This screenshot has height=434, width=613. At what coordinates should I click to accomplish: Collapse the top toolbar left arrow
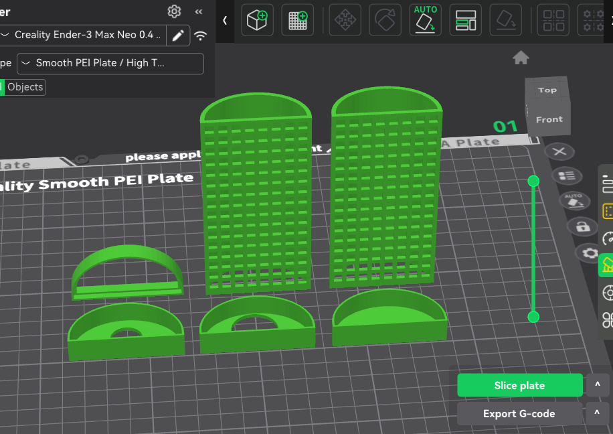(225, 20)
